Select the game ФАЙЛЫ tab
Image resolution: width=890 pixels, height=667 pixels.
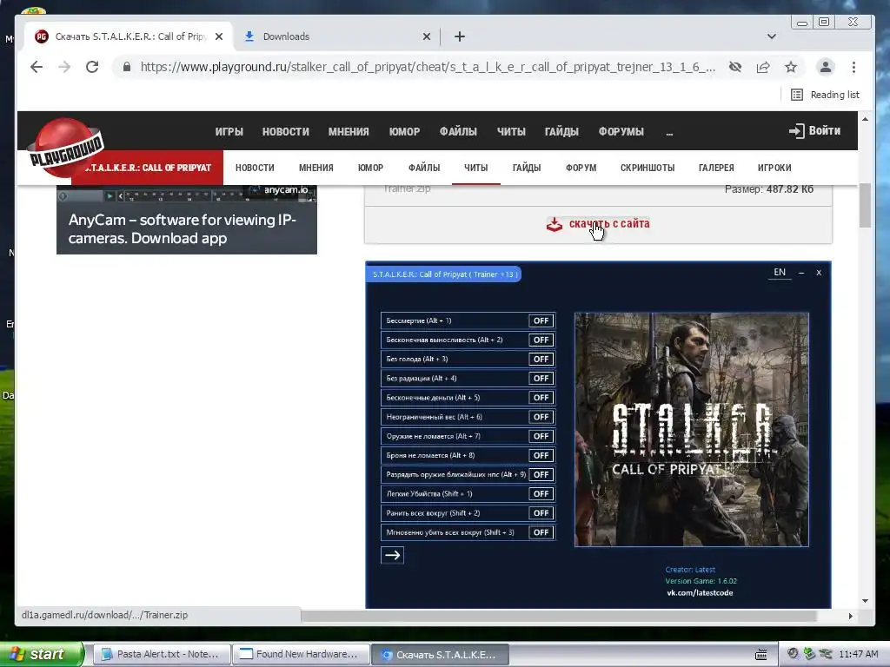(x=424, y=168)
